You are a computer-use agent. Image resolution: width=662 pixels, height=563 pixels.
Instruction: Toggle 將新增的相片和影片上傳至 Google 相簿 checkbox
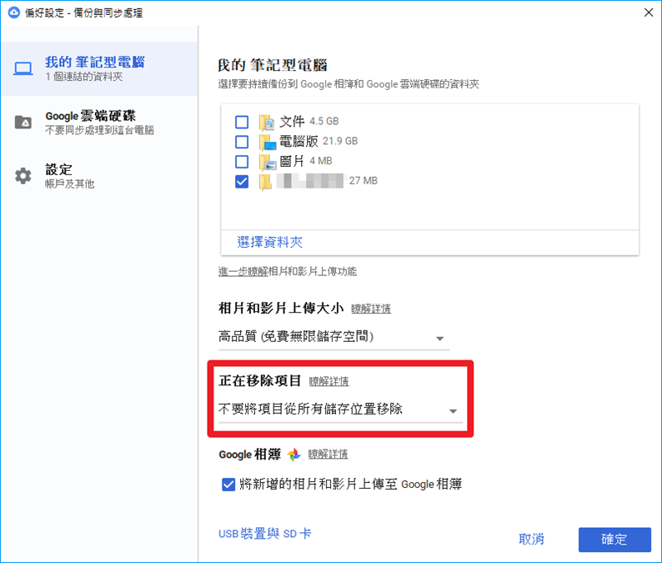tap(228, 484)
